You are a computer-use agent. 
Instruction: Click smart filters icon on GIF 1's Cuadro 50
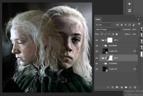coord(135,69)
